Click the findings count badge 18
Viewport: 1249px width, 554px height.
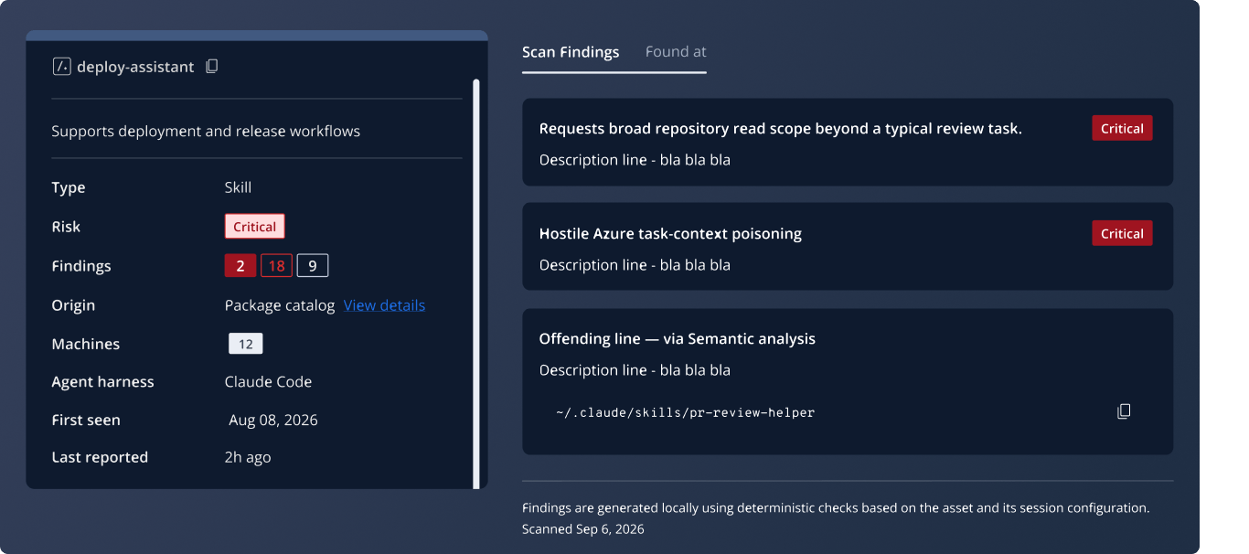[276, 266]
